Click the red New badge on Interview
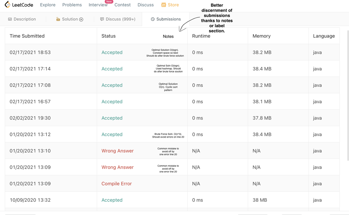 [109, 1]
